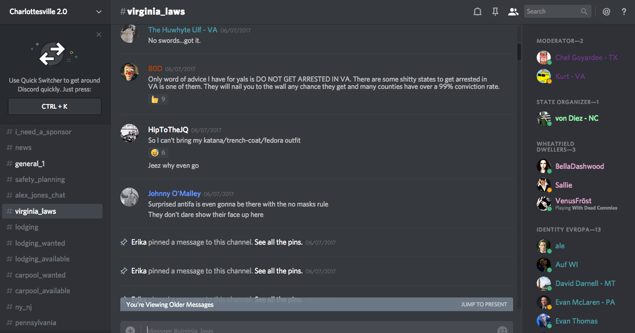The height and width of the screenshot is (333, 635).
Task: Switch to the lodging_wanted channel
Action: coord(40,243)
